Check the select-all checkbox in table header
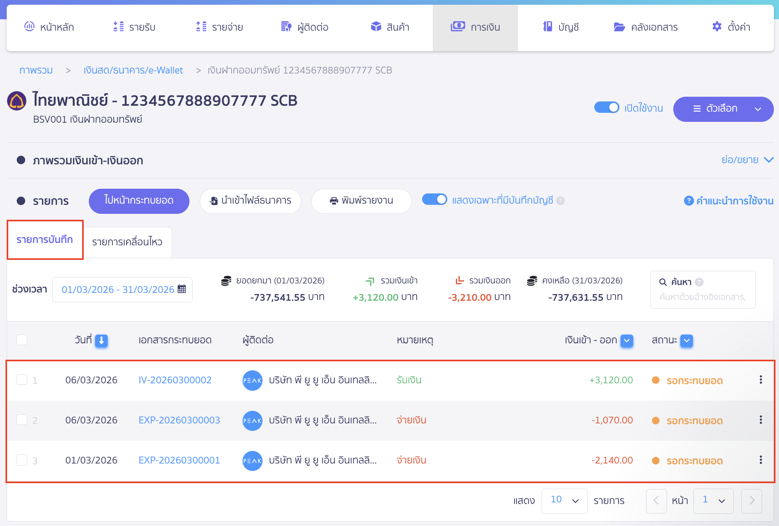779x526 pixels. coord(22,340)
